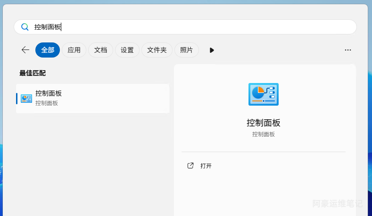Show only 设置 results
Screen dimensions: 372x216
tap(127, 50)
